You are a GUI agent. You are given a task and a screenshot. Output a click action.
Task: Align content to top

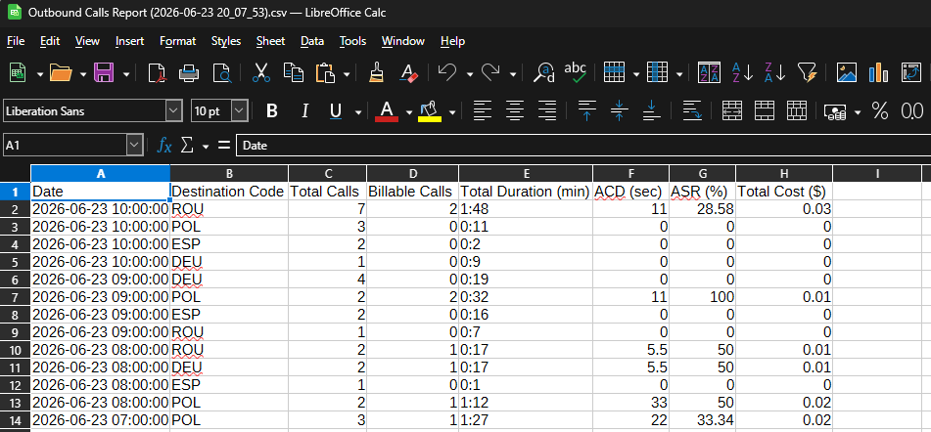tap(586, 110)
